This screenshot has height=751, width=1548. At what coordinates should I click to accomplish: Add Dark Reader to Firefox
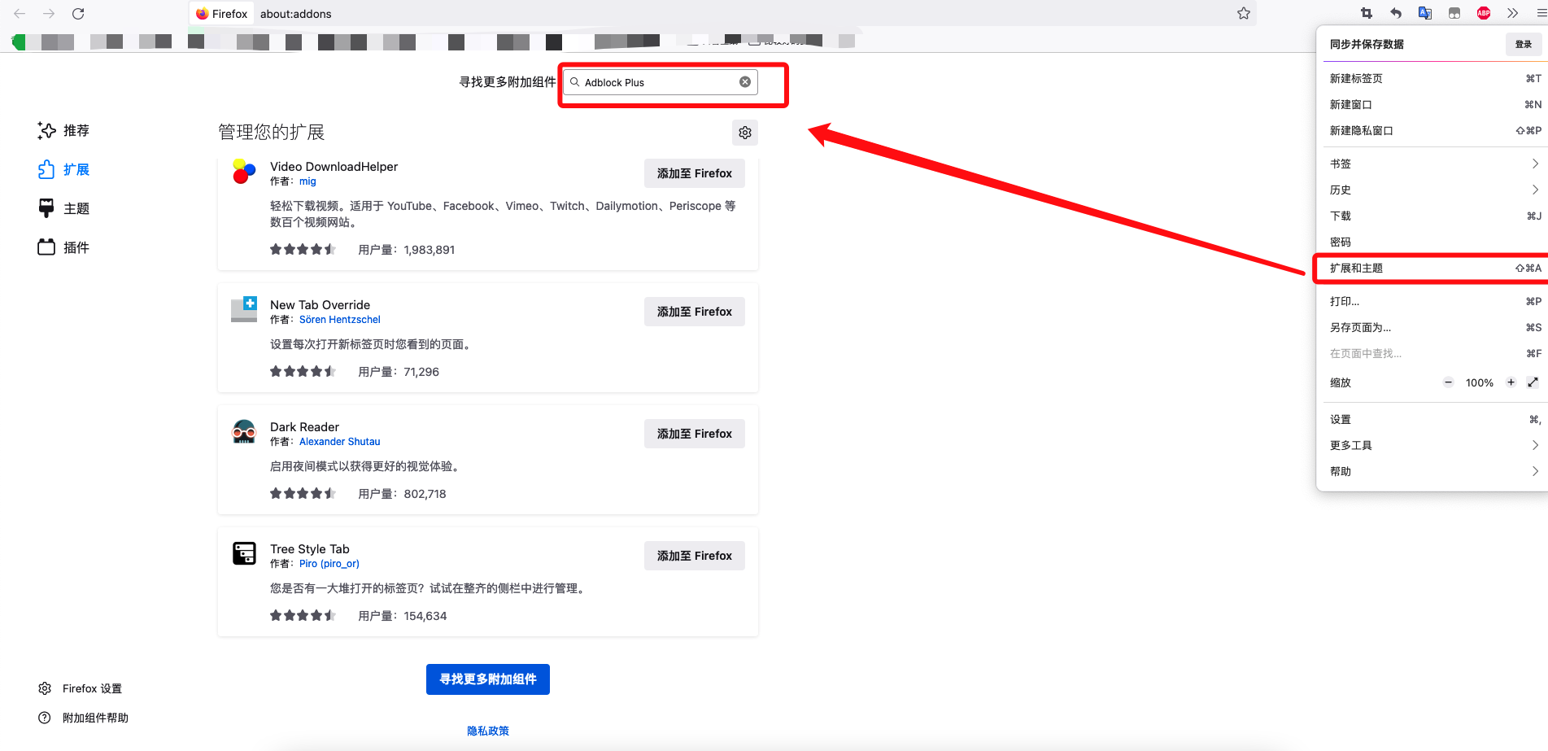695,434
